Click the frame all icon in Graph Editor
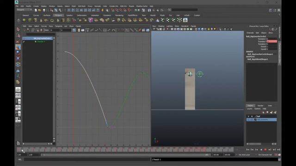 (74, 30)
